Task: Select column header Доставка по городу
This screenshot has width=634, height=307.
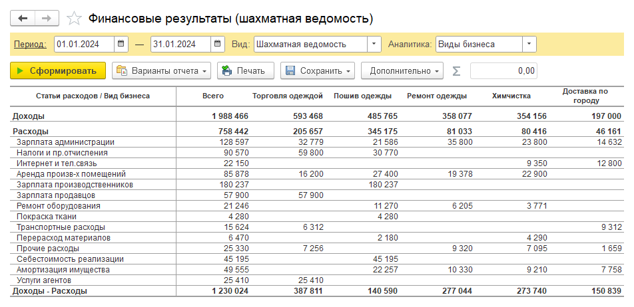Action: click(x=586, y=96)
